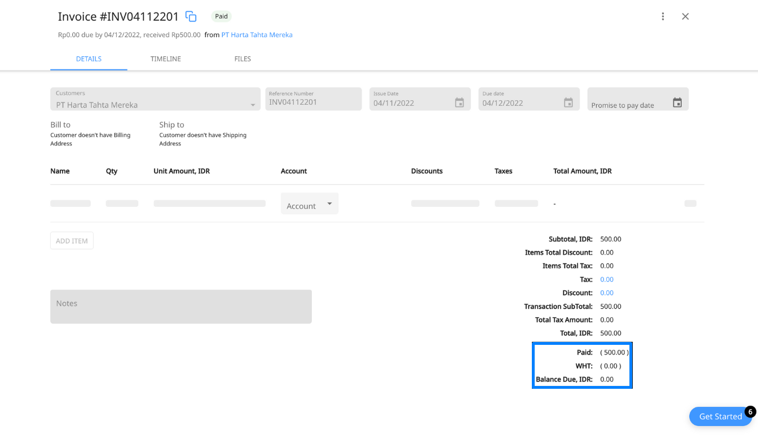Switch to the FILES tab

coord(243,59)
